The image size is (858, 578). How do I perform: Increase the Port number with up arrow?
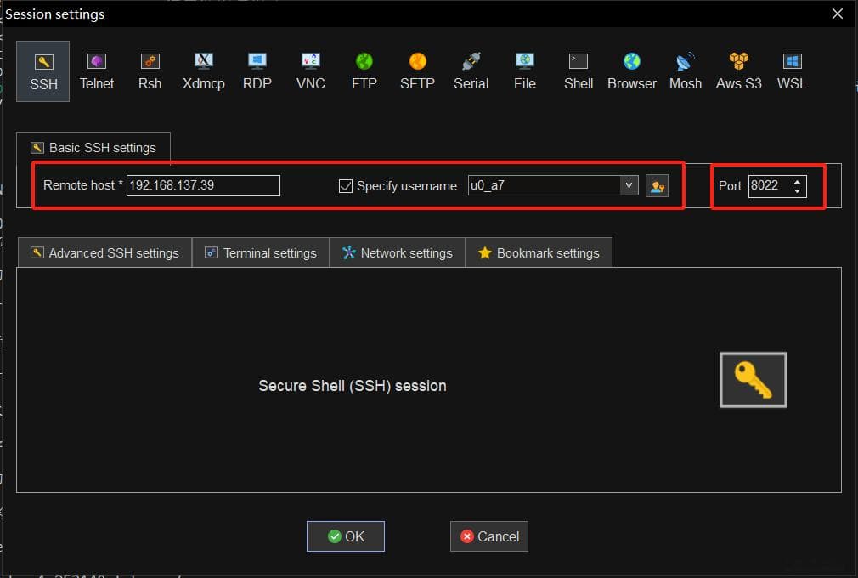798,181
